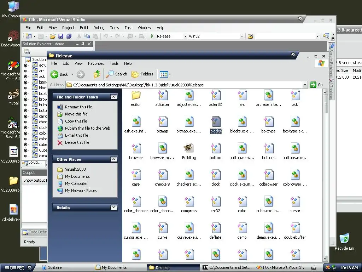The height and width of the screenshot is (272, 362).
Task: Open Debug menu in Visual Studio
Action: click(99, 28)
